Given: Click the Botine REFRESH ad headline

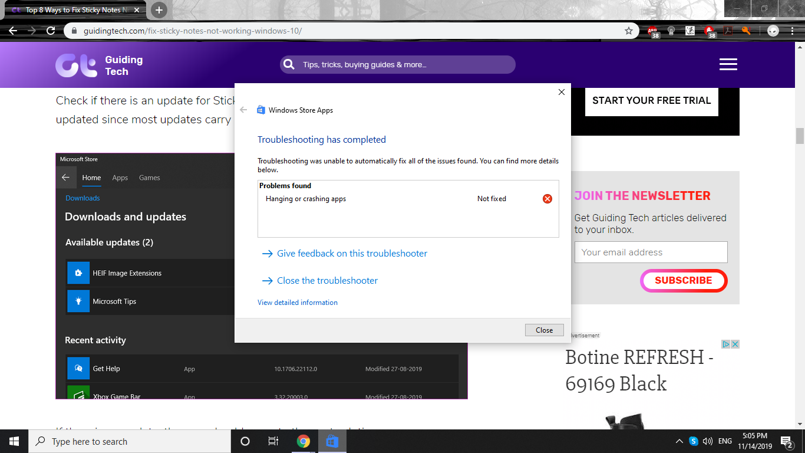Looking at the screenshot, I should 639,370.
